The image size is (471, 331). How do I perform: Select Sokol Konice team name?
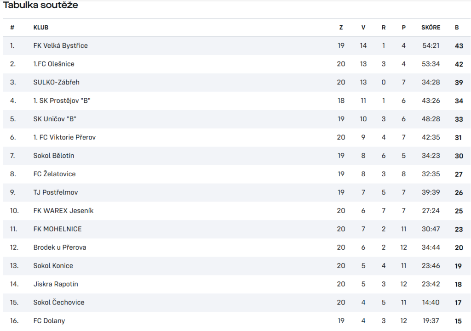click(53, 265)
